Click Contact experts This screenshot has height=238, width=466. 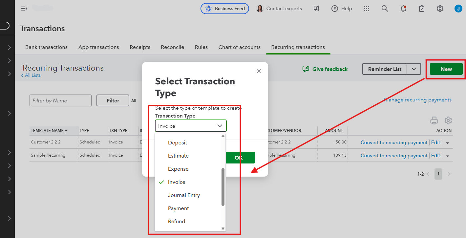point(279,9)
